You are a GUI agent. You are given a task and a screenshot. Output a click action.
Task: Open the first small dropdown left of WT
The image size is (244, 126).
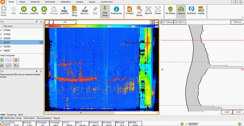(47, 22)
